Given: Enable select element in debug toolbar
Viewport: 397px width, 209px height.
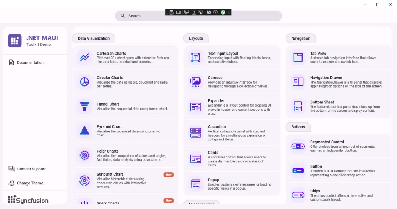Looking at the screenshot, I should pyautogui.click(x=186, y=12).
